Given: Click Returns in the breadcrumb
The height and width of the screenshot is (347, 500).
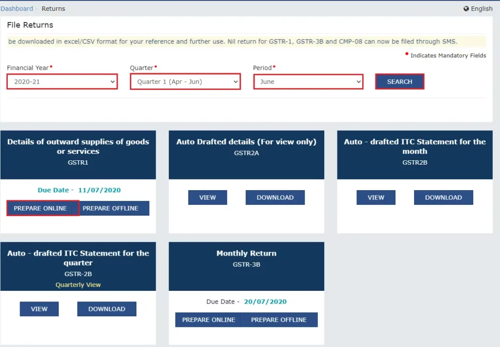Looking at the screenshot, I should [x=53, y=9].
